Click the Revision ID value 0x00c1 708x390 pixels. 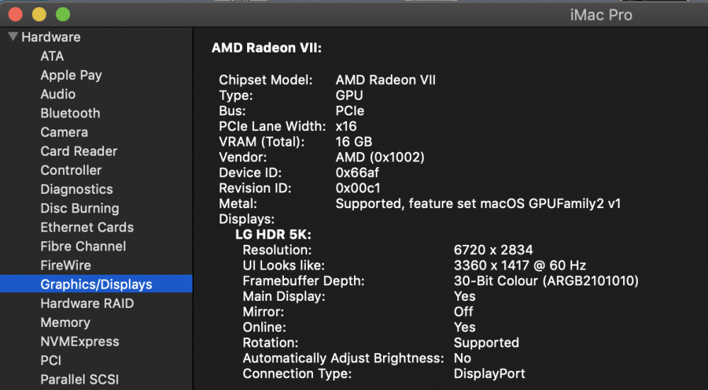(358, 188)
